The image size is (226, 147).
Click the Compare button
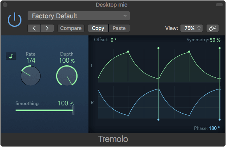(71, 28)
